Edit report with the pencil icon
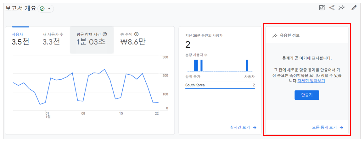 tap(354, 8)
